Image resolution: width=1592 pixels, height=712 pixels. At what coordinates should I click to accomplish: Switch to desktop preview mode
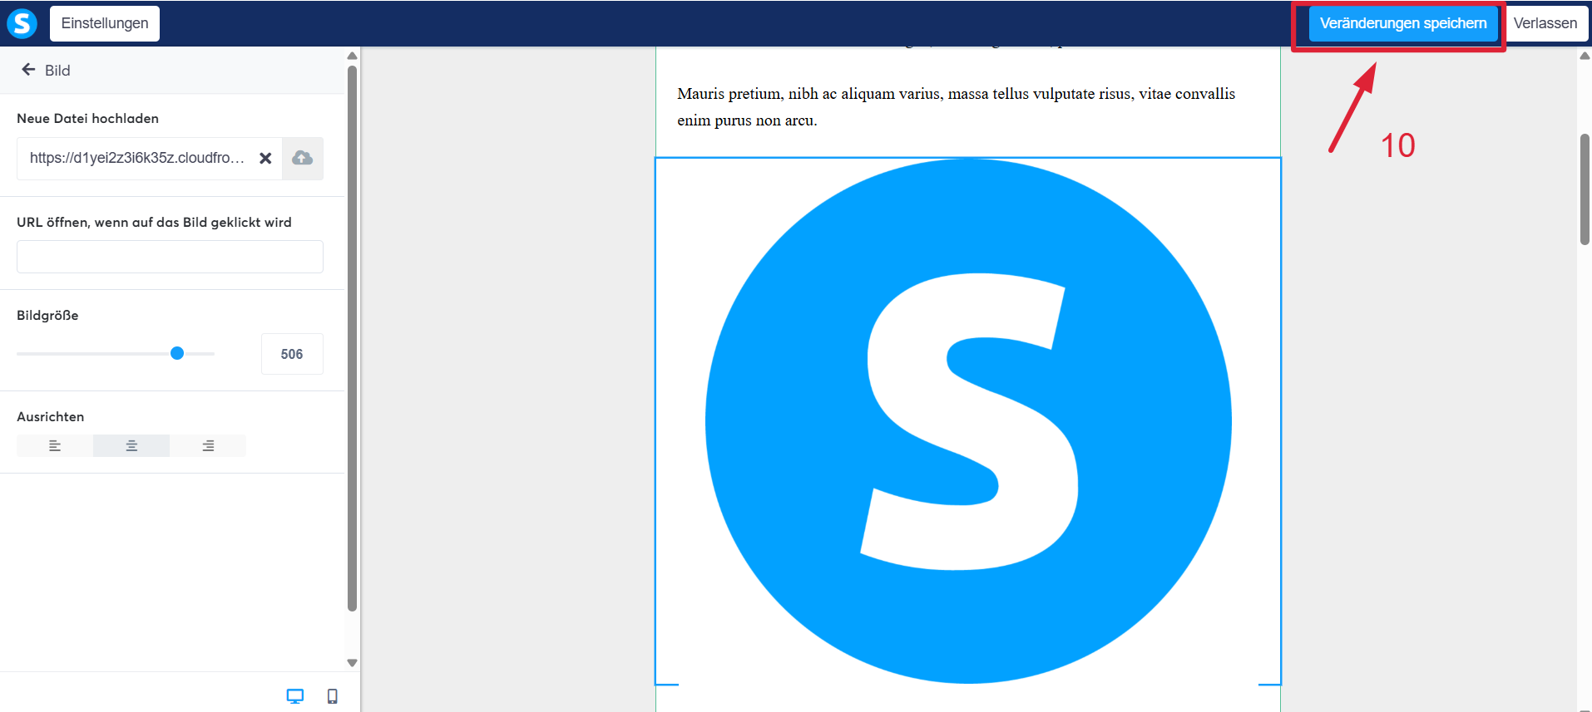click(x=295, y=696)
